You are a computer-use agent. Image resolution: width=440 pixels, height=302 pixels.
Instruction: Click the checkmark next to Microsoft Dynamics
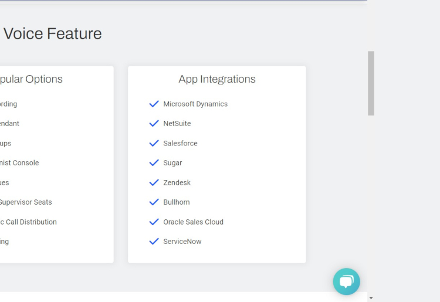[154, 104]
